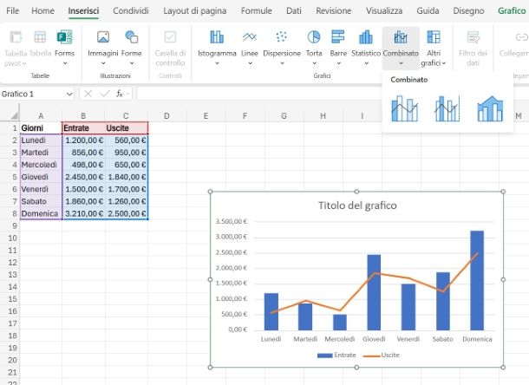Expand the Istogramma dropdown arrow
529x385 pixels.
tap(217, 63)
